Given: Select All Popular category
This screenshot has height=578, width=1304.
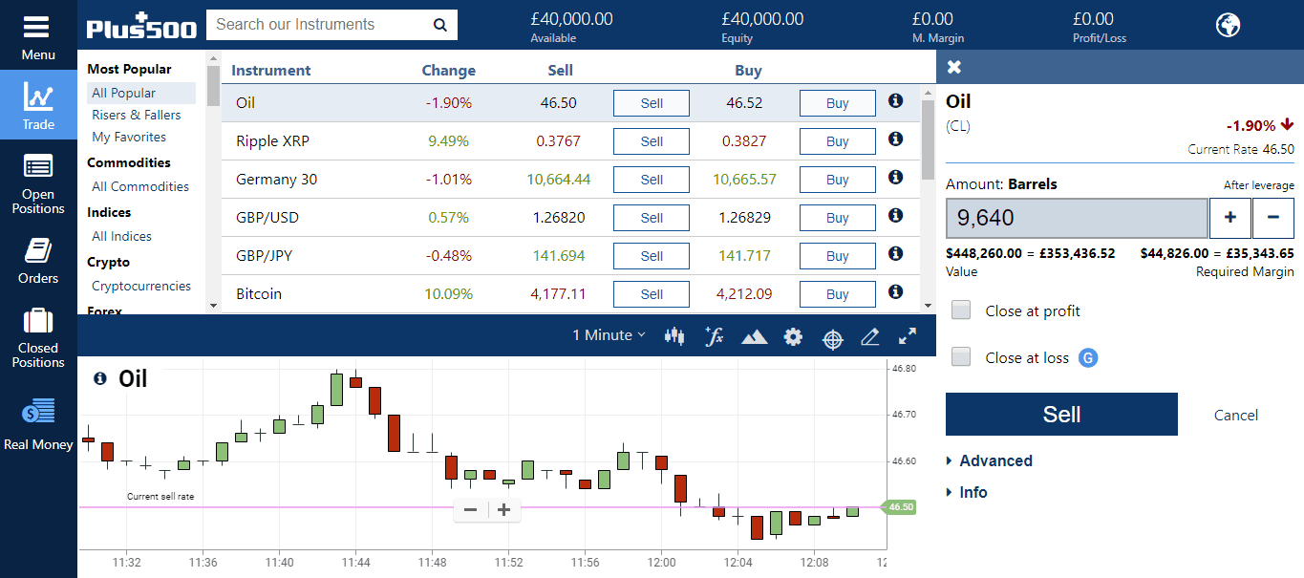Looking at the screenshot, I should [x=141, y=93].
